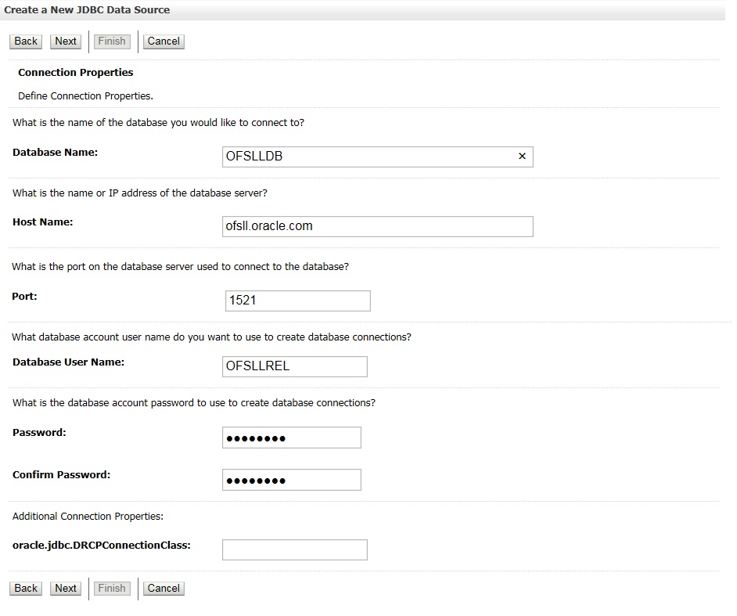The height and width of the screenshot is (616, 737).
Task: Focus the Database User Name field
Action: coord(295,366)
